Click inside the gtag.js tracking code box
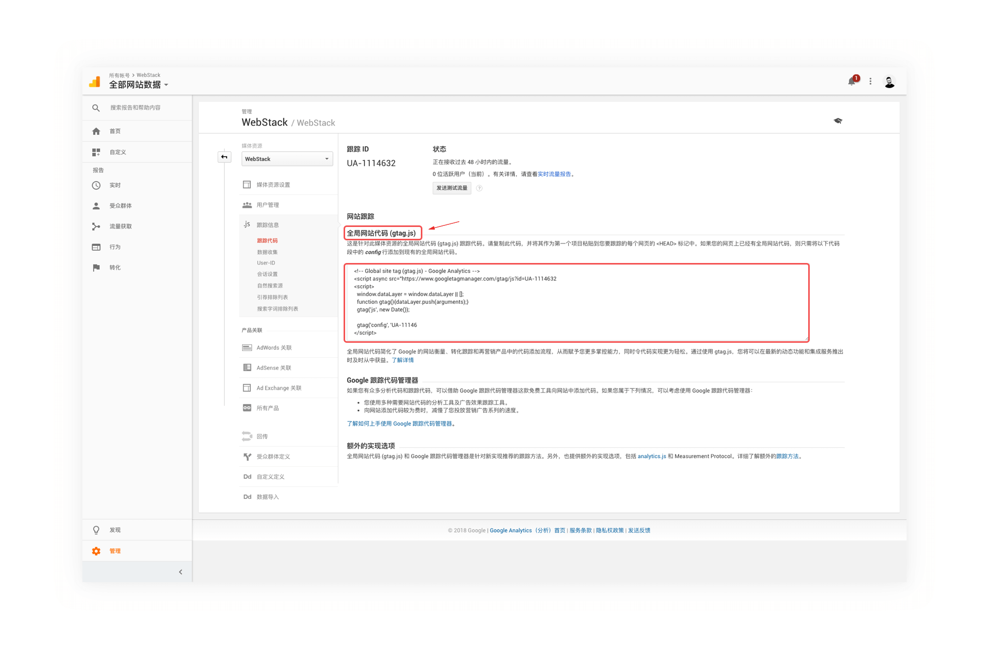989x649 pixels. coord(576,303)
